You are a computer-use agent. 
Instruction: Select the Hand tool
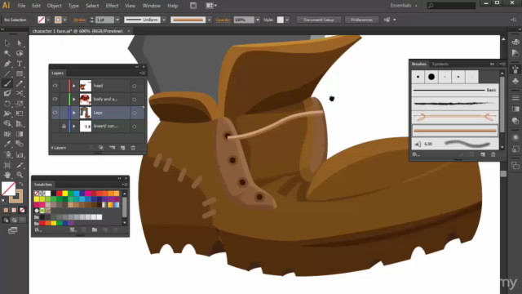pos(7,175)
